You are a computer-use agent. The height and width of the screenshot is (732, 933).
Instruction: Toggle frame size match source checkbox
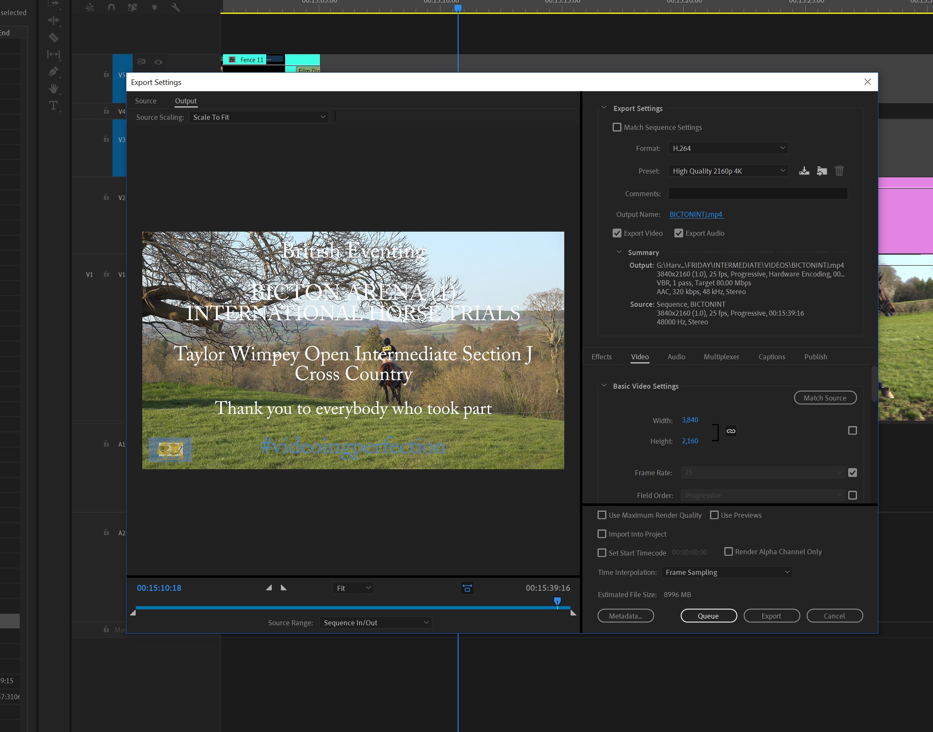(852, 431)
